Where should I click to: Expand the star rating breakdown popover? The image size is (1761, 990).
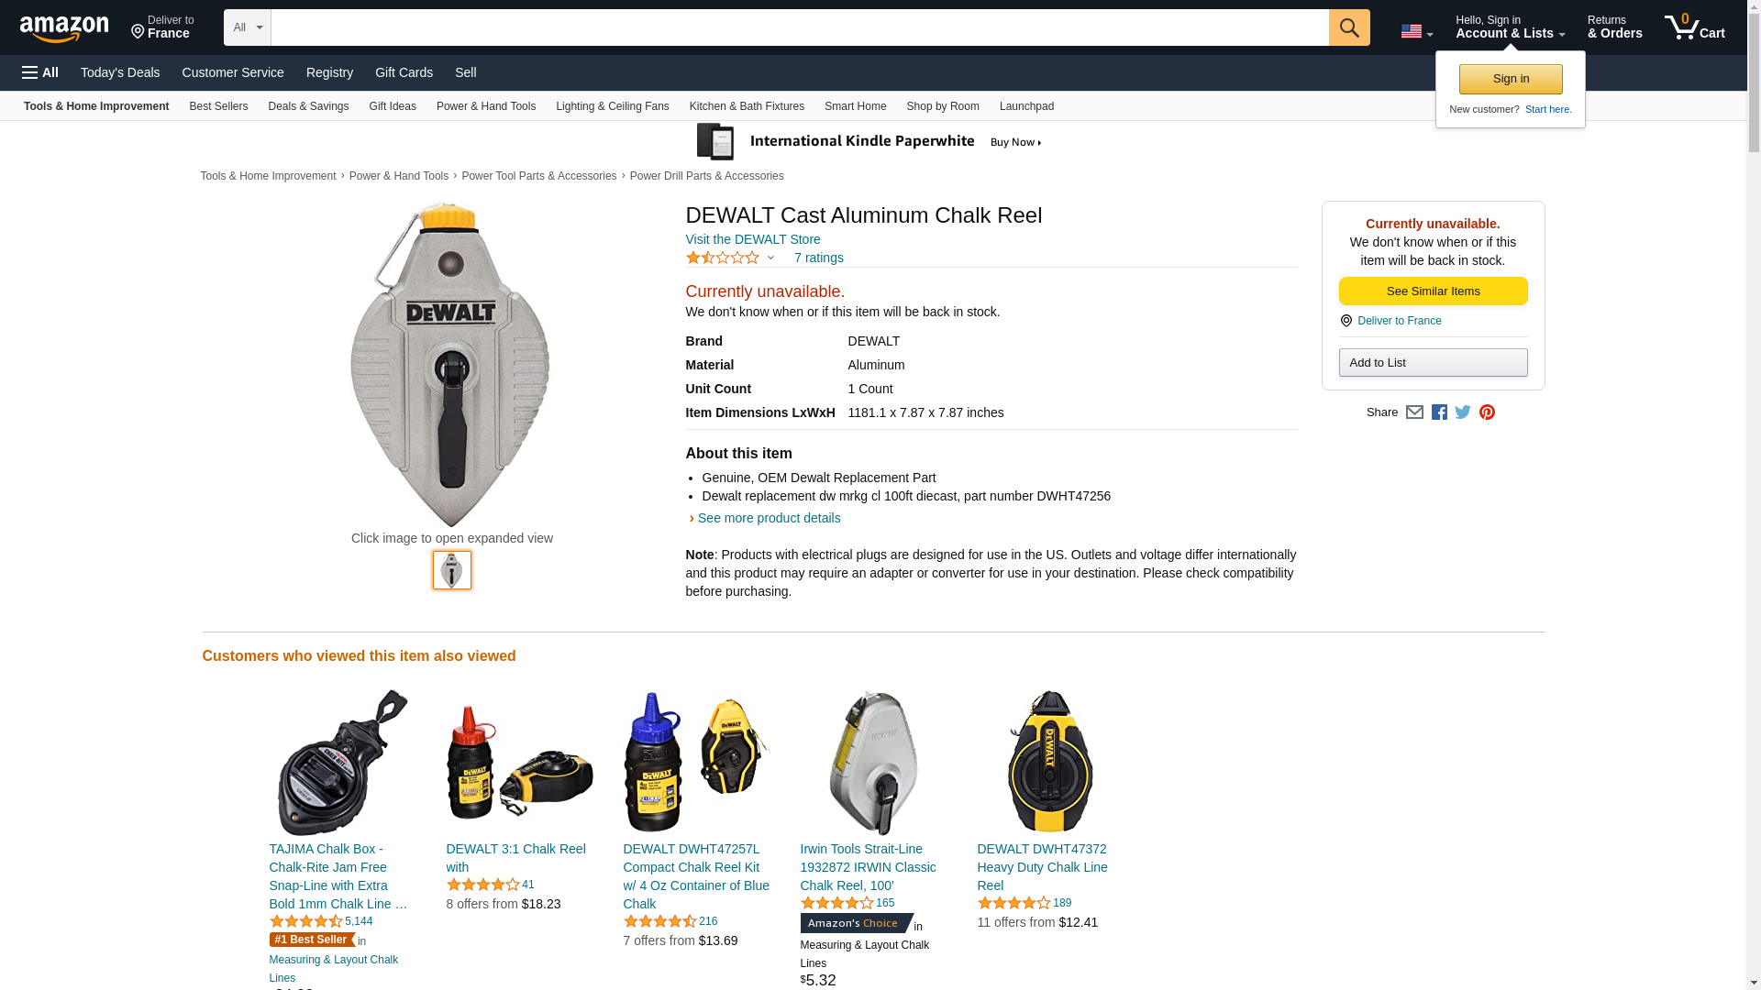[x=731, y=258]
